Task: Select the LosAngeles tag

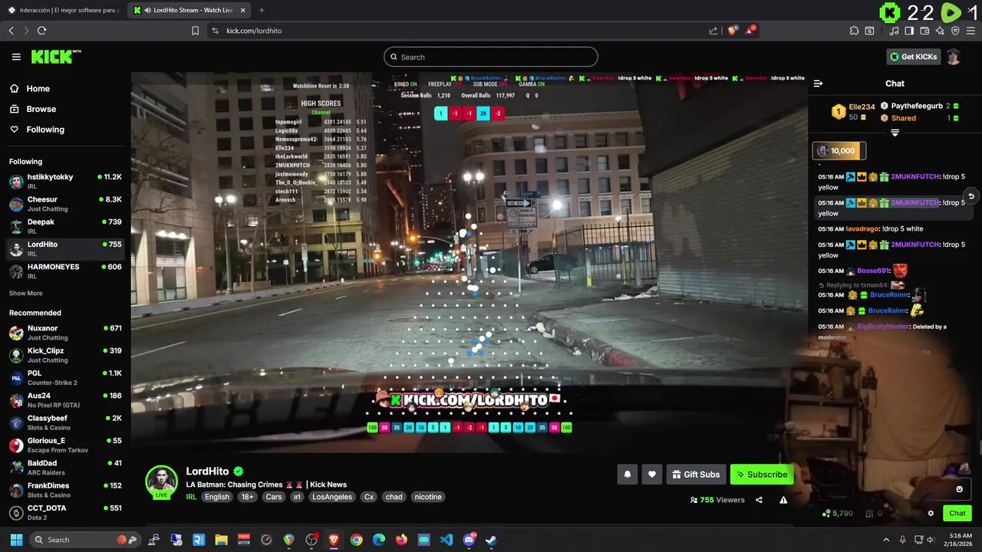Action: pos(332,497)
